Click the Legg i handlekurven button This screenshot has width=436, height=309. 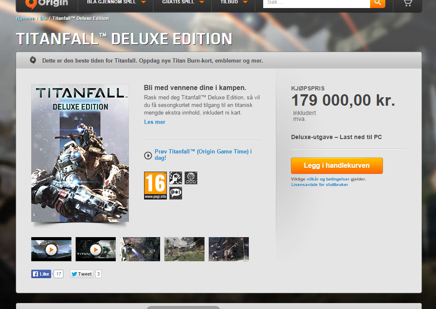[337, 165]
